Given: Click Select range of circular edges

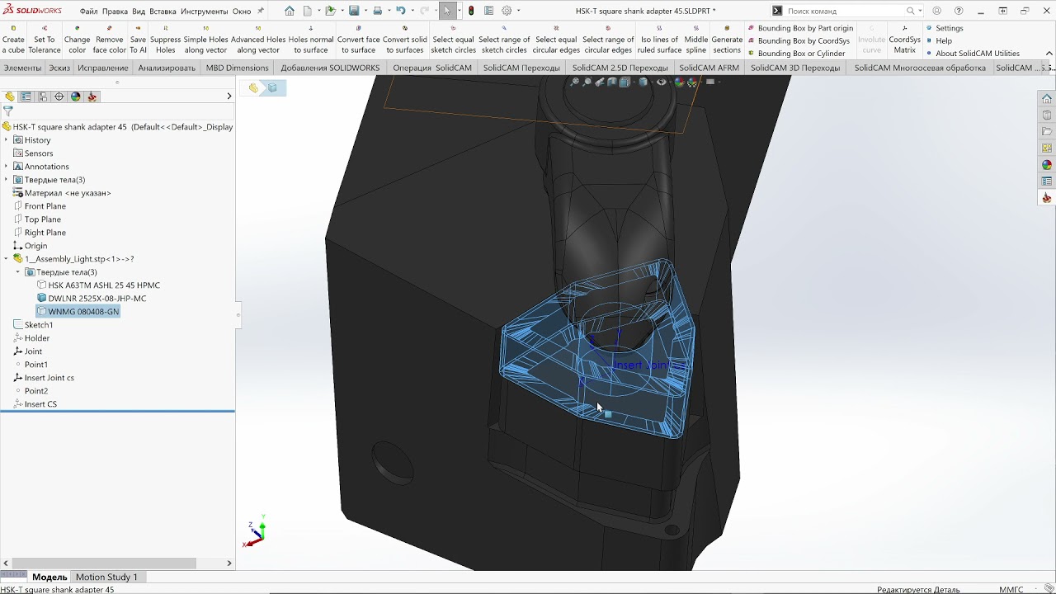Looking at the screenshot, I should tap(608, 39).
